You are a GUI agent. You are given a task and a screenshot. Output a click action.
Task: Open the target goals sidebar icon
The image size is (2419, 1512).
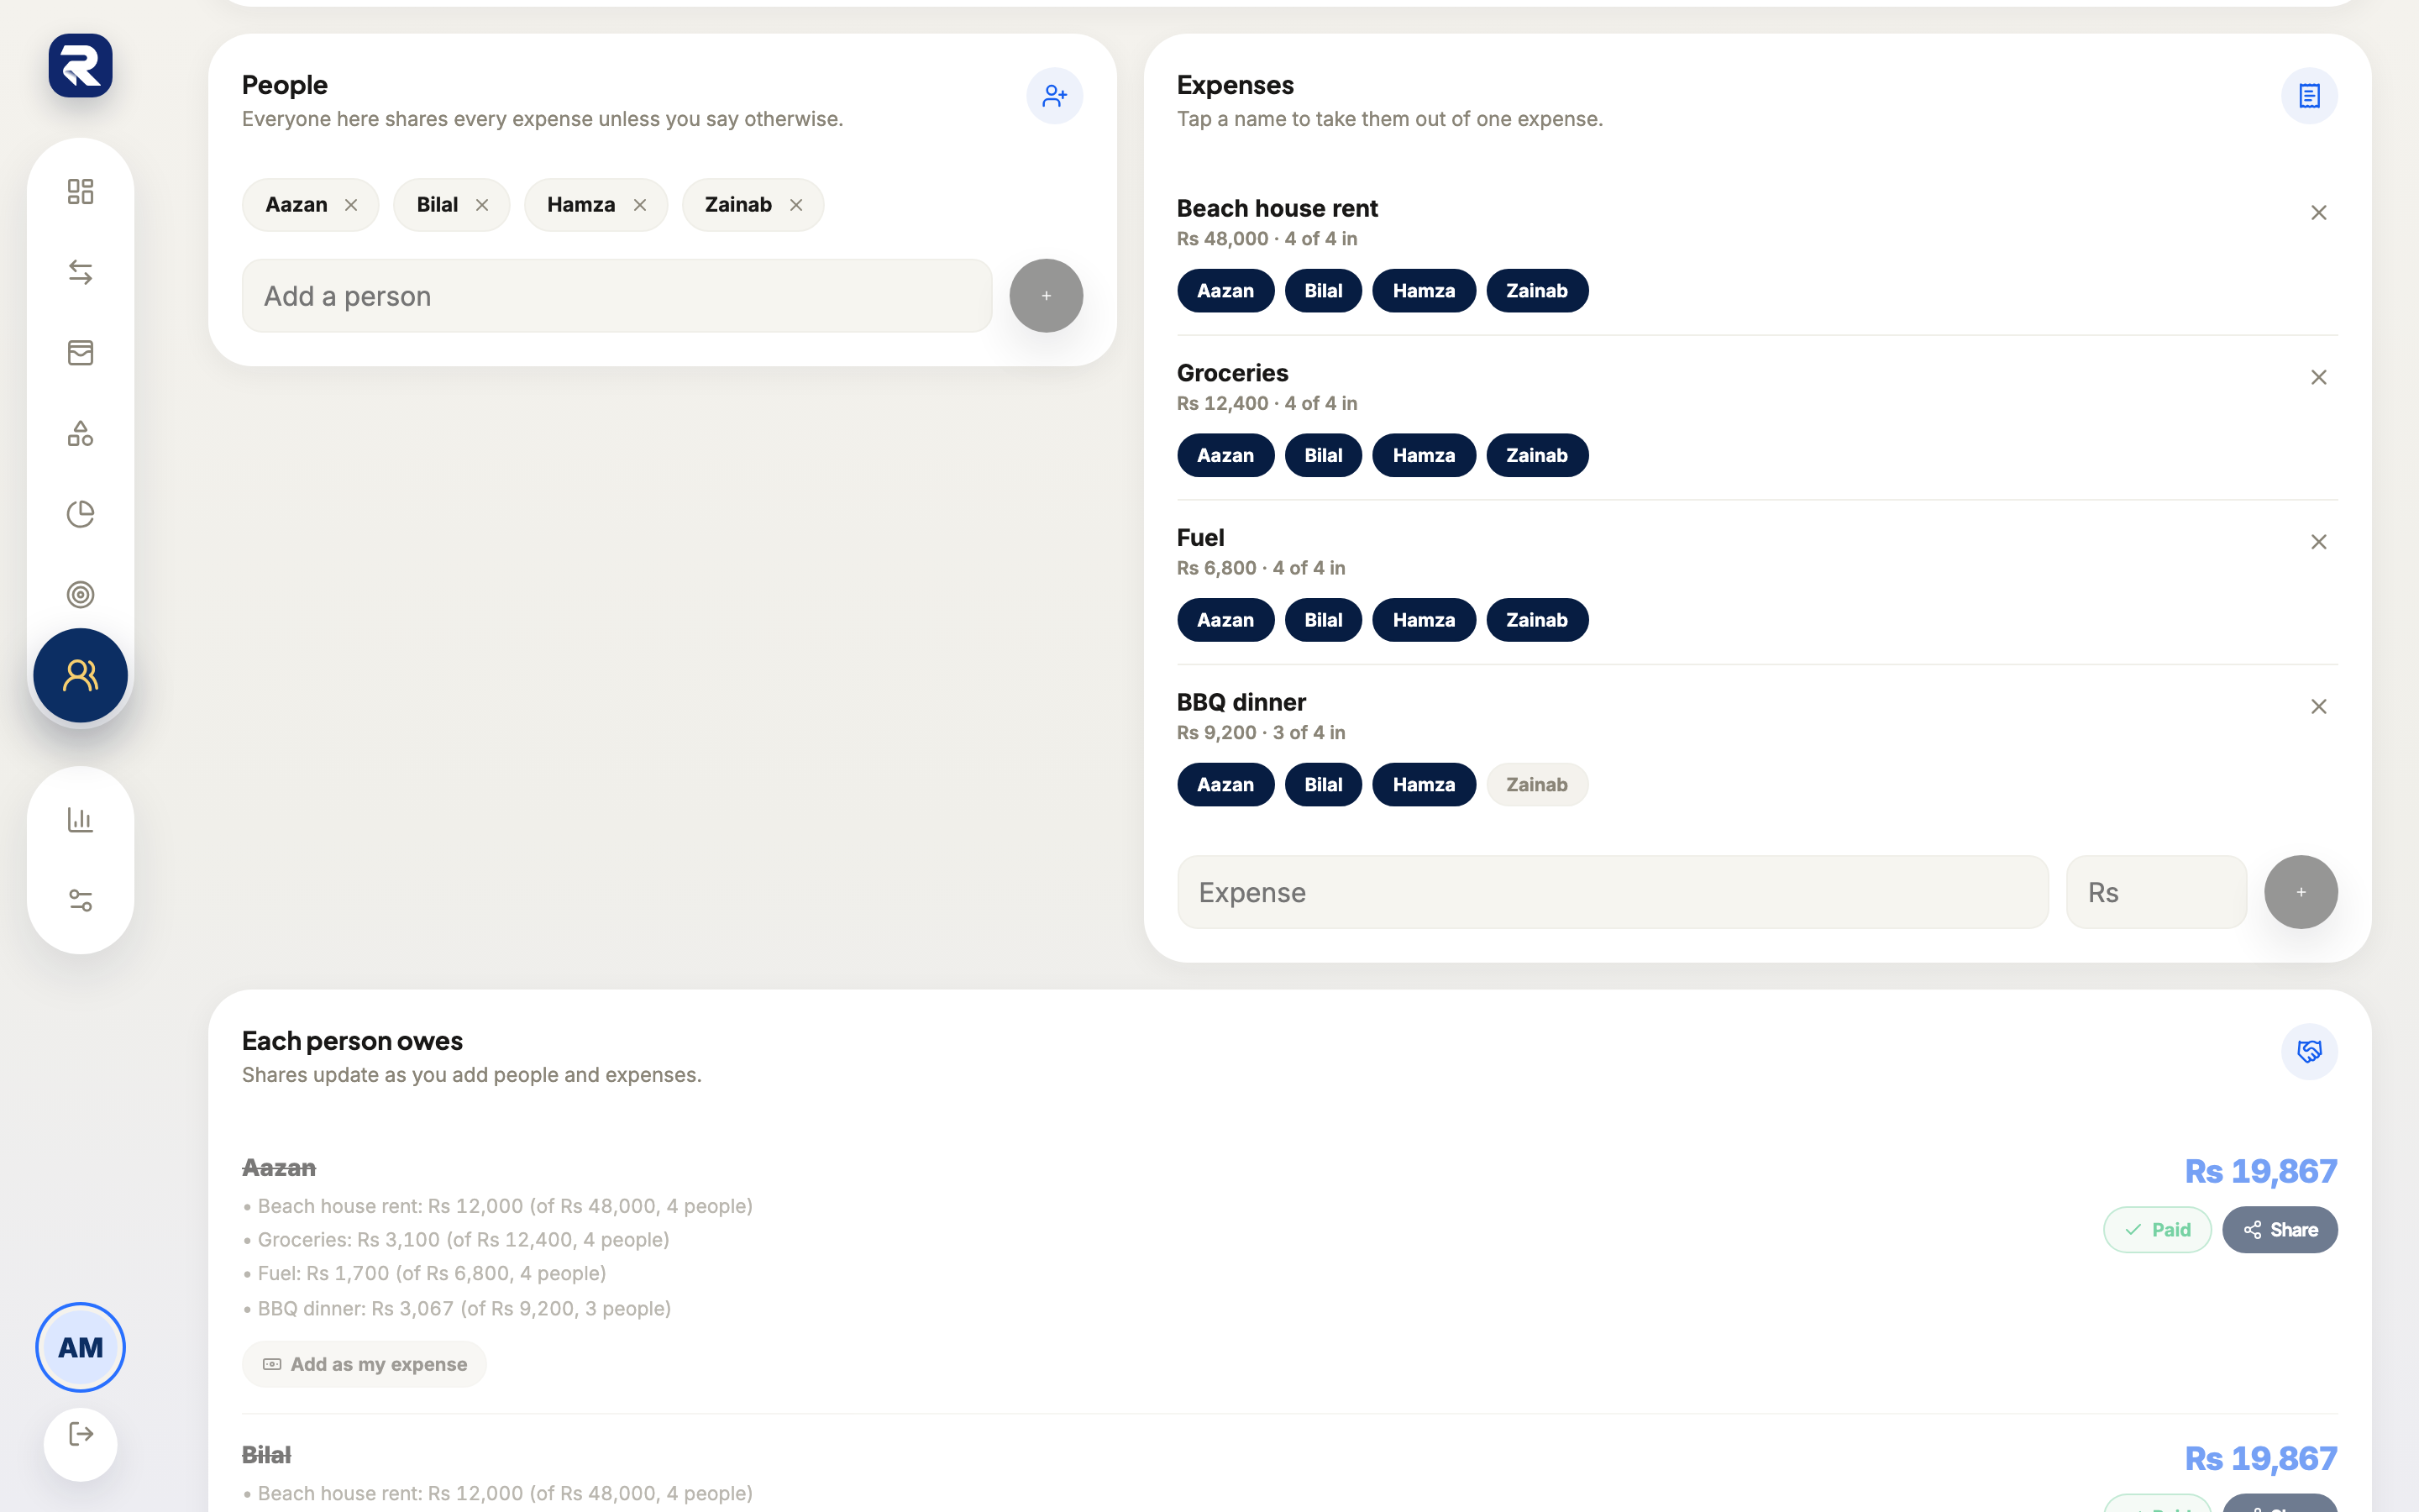(x=80, y=595)
